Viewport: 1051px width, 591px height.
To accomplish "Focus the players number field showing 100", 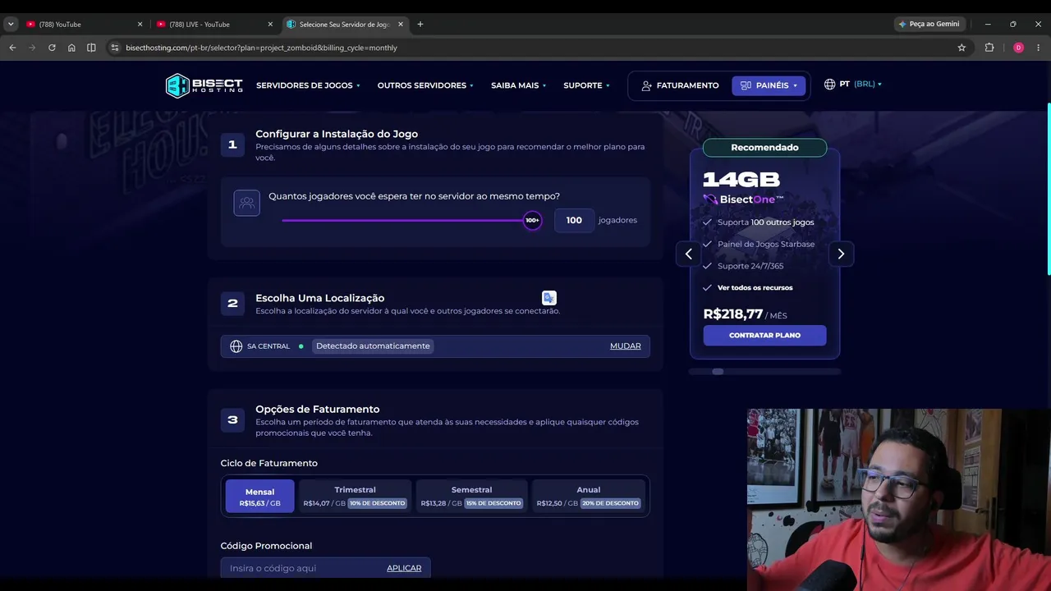I will tap(574, 220).
